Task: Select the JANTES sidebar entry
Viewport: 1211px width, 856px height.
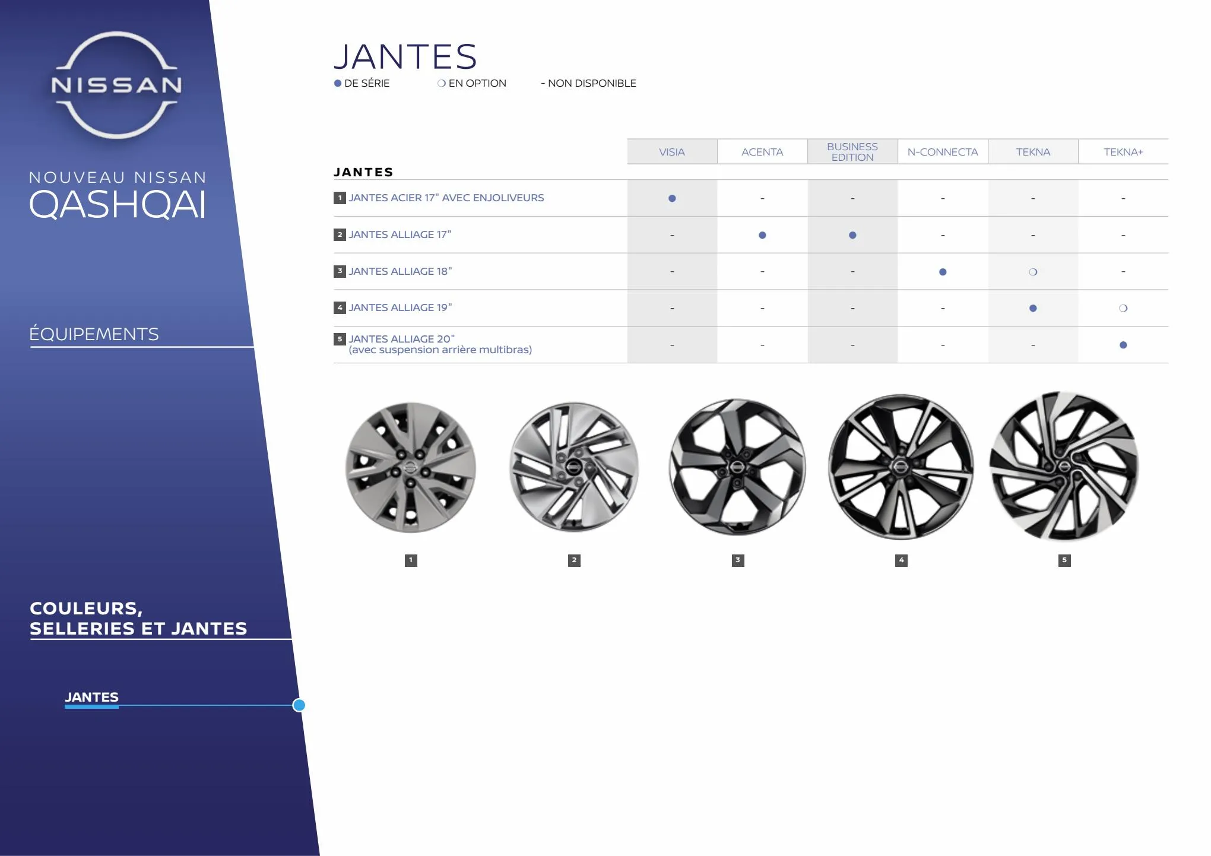Action: click(x=91, y=697)
